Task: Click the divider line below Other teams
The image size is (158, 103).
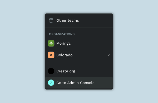Action: [x=79, y=27]
